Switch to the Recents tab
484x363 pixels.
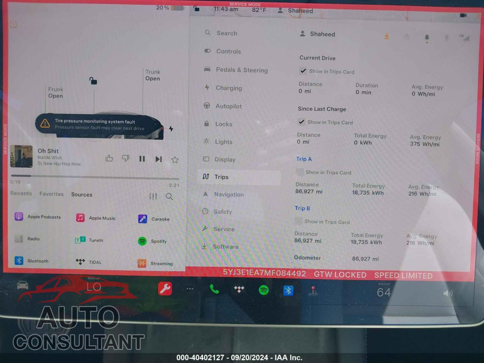[x=21, y=193]
